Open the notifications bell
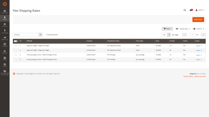 tap(191, 10)
